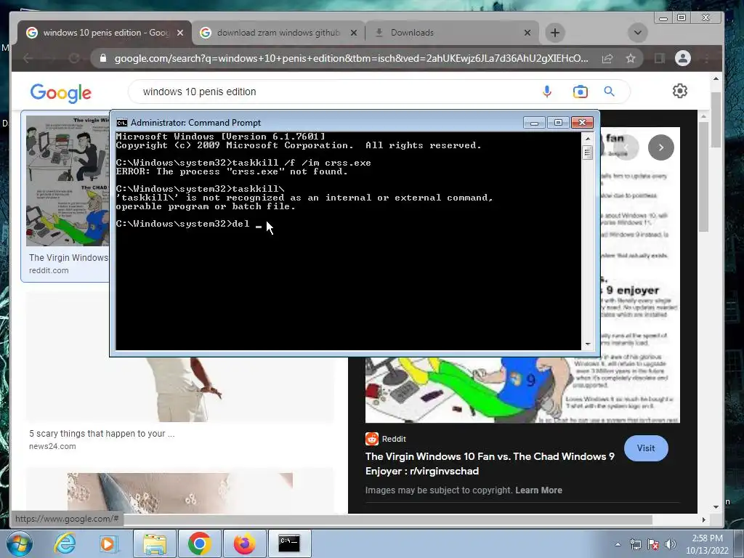744x558 pixels.
Task: Maximize the Command Prompt window
Action: tap(558, 122)
